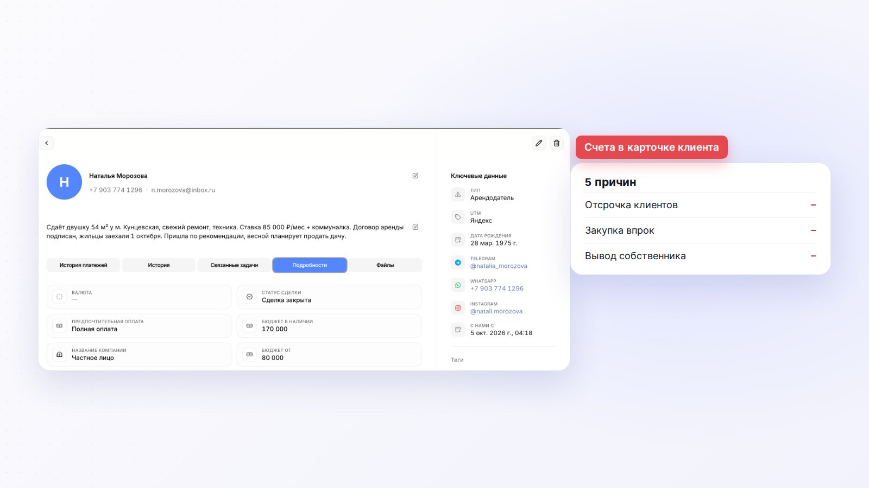Open the Связанные задачи tab
Screen dimensions: 869x488
(x=234, y=265)
